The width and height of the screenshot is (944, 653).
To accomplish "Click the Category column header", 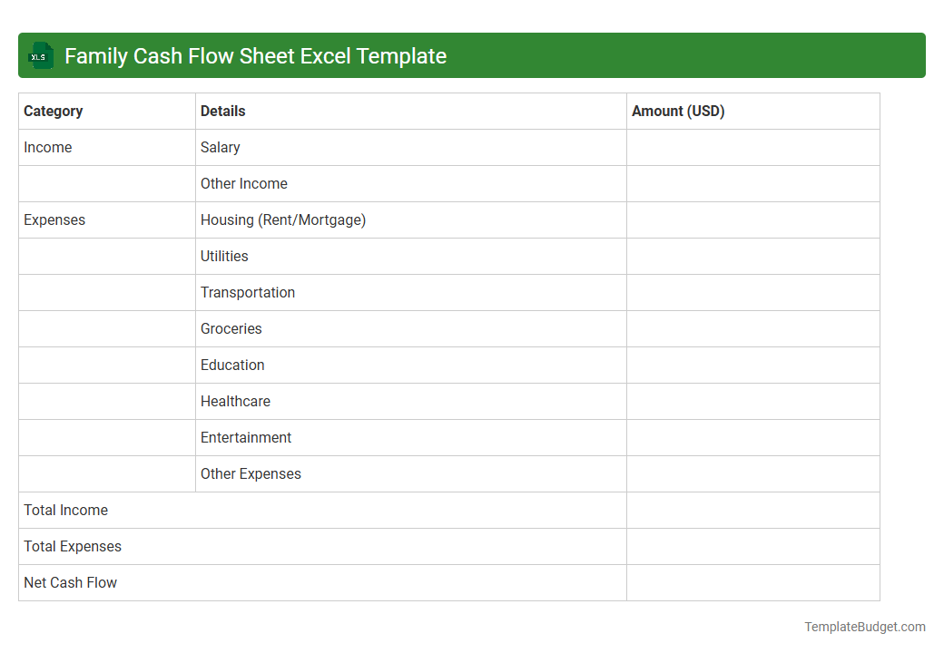I will (54, 111).
